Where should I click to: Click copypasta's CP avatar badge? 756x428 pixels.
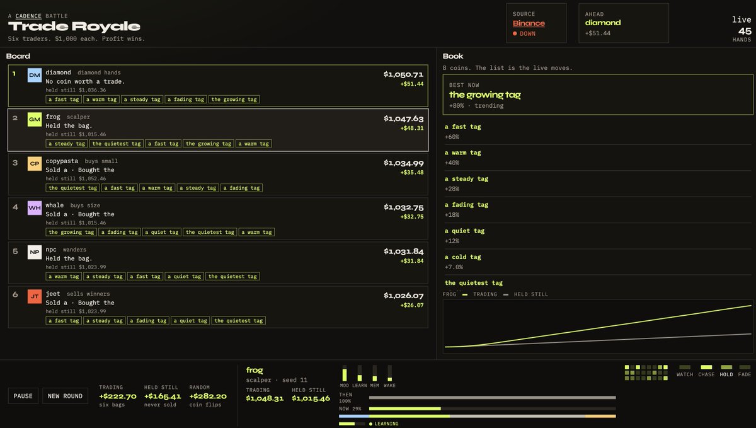[35, 164]
